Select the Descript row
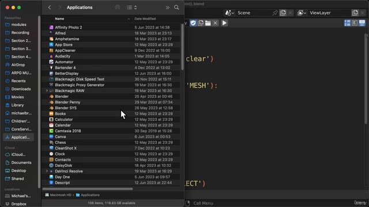This screenshot has height=207, width=369. point(111,183)
